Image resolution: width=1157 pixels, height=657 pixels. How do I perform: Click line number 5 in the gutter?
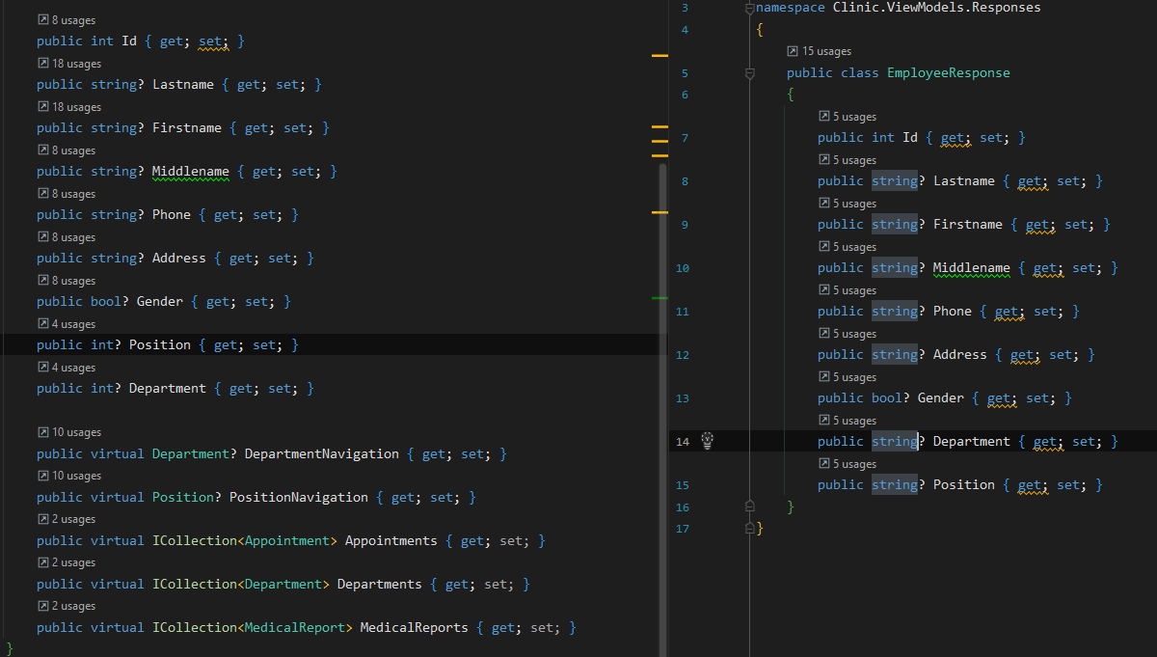(x=684, y=72)
